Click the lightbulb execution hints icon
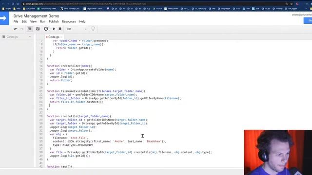The image size is (312, 175). (93, 29)
